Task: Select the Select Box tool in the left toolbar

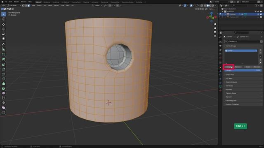Action: (4, 14)
